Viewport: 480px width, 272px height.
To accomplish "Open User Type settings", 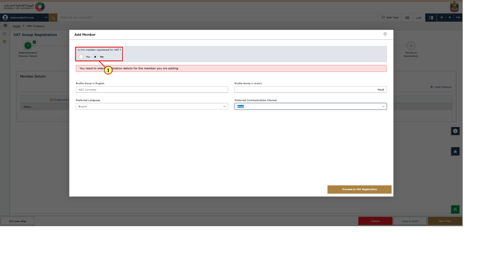I will point(390,17).
